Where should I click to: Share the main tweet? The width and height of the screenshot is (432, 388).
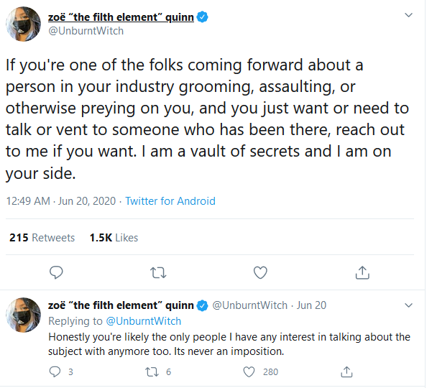(362, 272)
